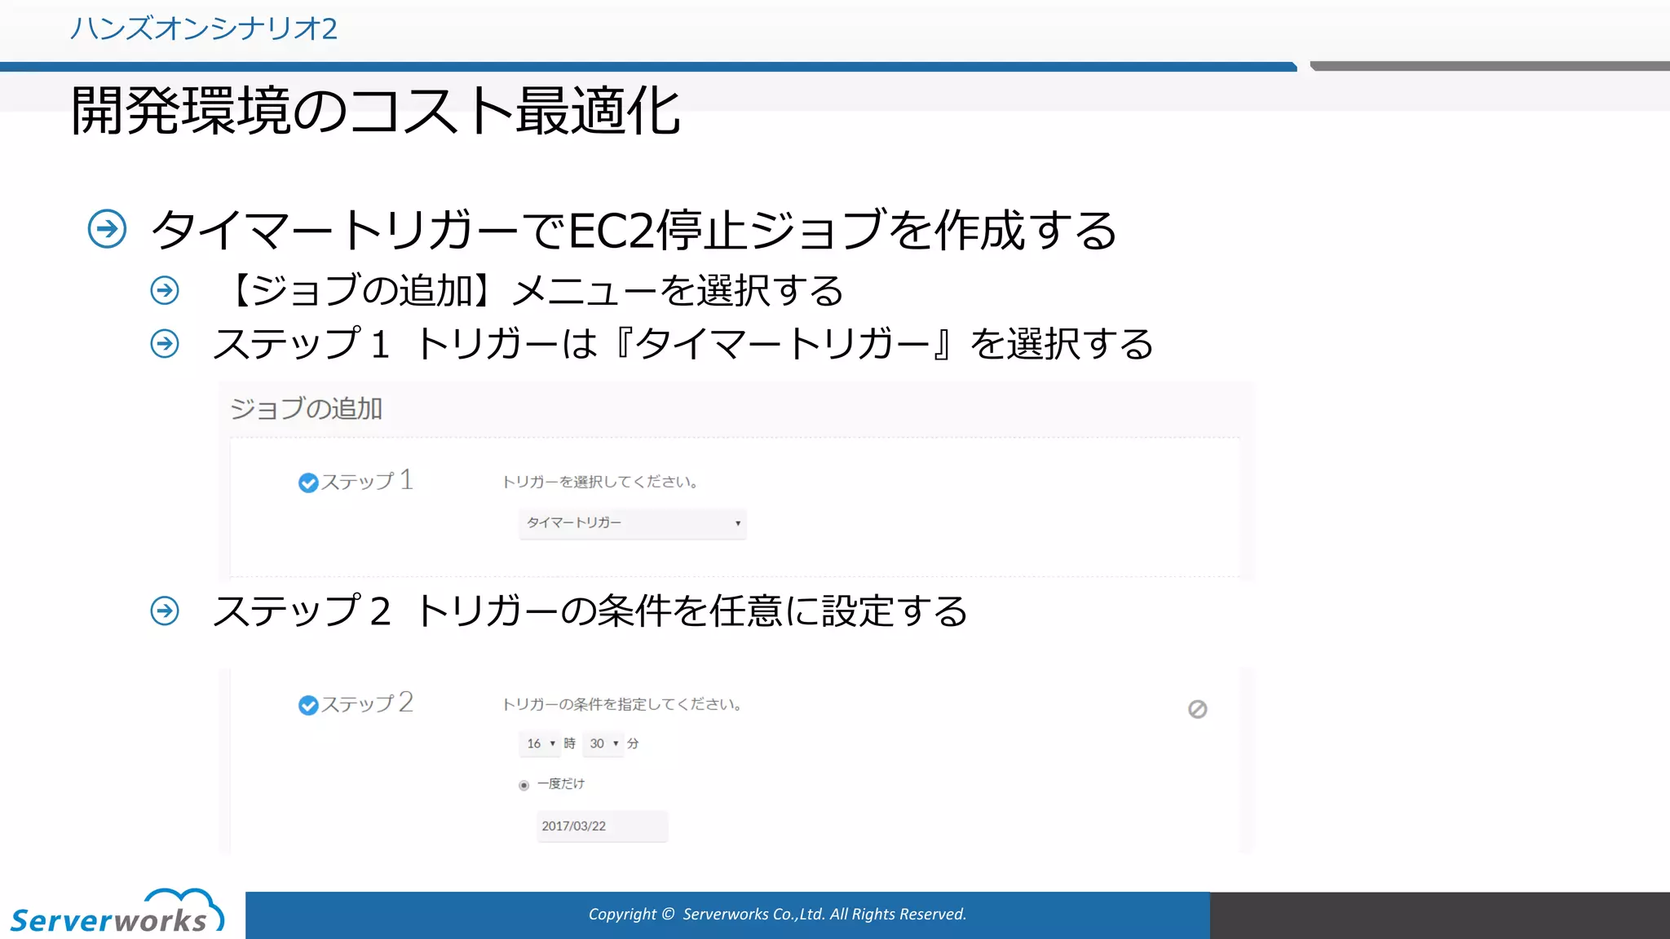Click the cancel circle-slash icon in Step 2
This screenshot has width=1670, height=939.
1197,709
